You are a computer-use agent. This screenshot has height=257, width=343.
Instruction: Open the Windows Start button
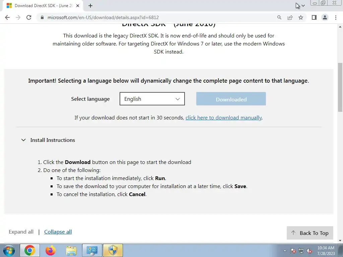[x=9, y=250]
